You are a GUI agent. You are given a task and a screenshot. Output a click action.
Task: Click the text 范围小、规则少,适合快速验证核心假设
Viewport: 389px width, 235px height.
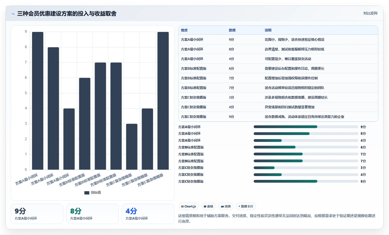(294, 40)
